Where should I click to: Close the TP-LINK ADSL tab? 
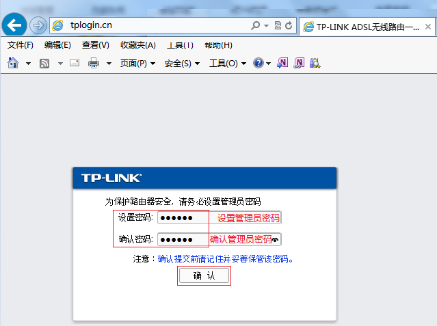(428, 27)
